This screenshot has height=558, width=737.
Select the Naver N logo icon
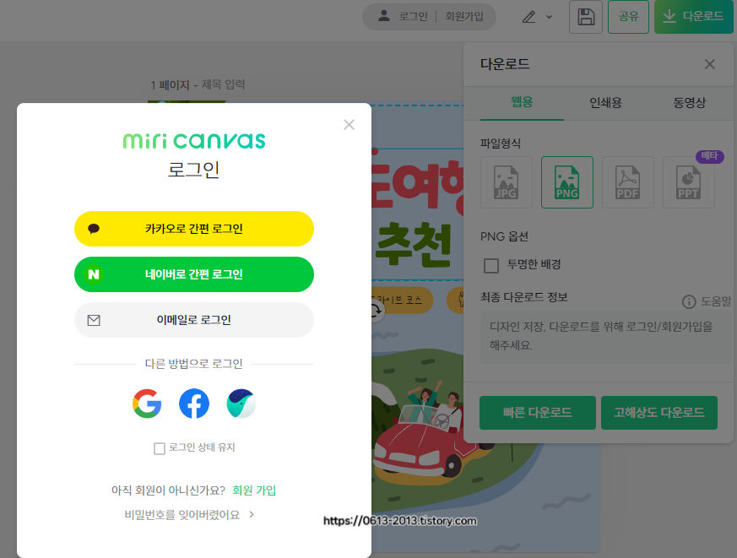pyautogui.click(x=94, y=274)
